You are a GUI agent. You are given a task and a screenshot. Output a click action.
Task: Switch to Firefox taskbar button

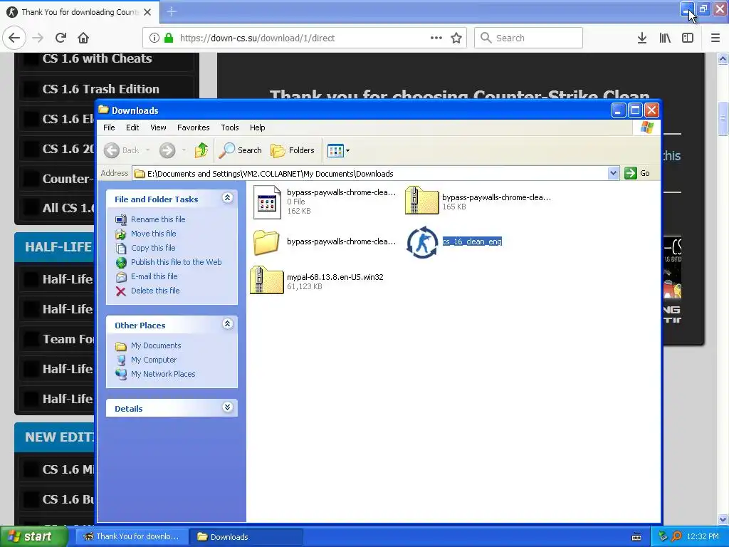(x=132, y=537)
